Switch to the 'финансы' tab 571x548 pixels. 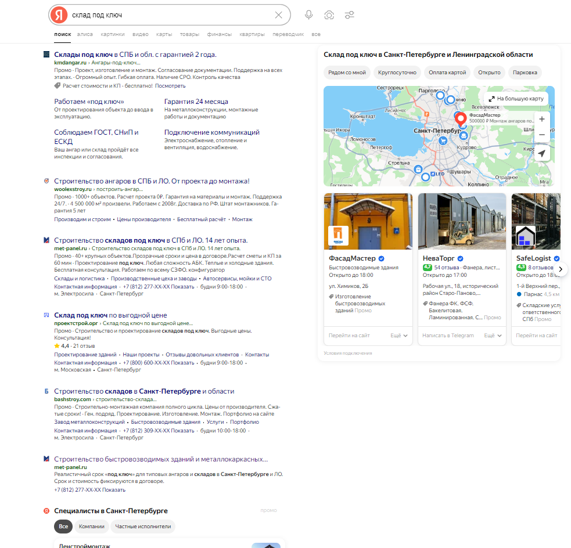click(219, 34)
